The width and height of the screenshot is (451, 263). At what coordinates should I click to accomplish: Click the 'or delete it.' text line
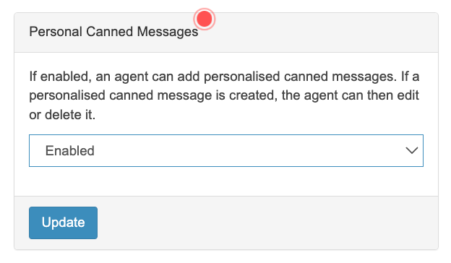point(62,115)
